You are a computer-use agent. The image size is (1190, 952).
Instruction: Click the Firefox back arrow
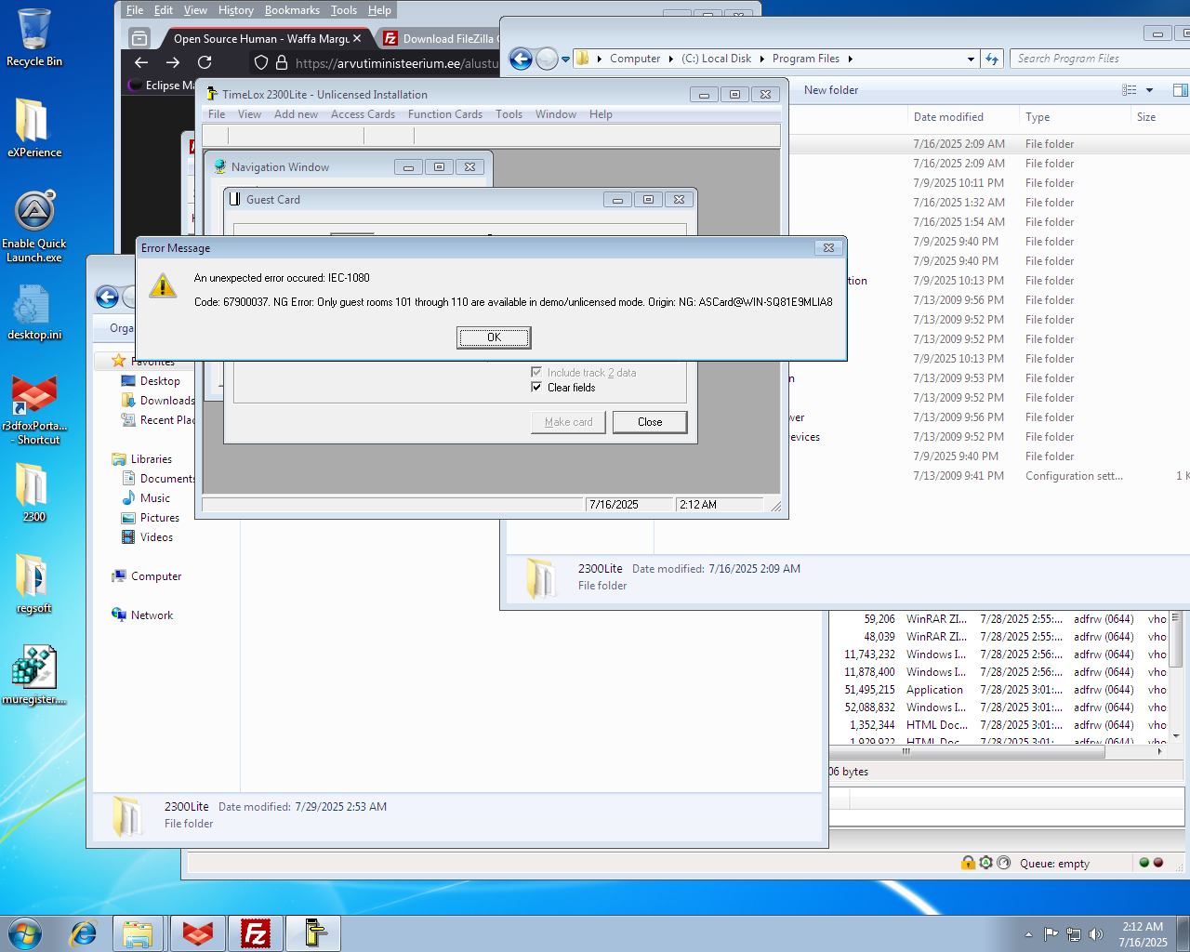click(x=141, y=62)
